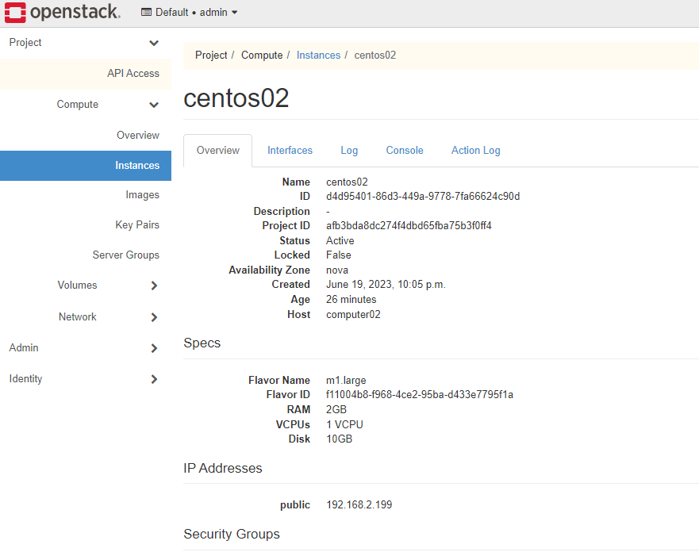The width and height of the screenshot is (699, 552).
Task: Switch to the Interfaces tab
Action: coord(290,151)
